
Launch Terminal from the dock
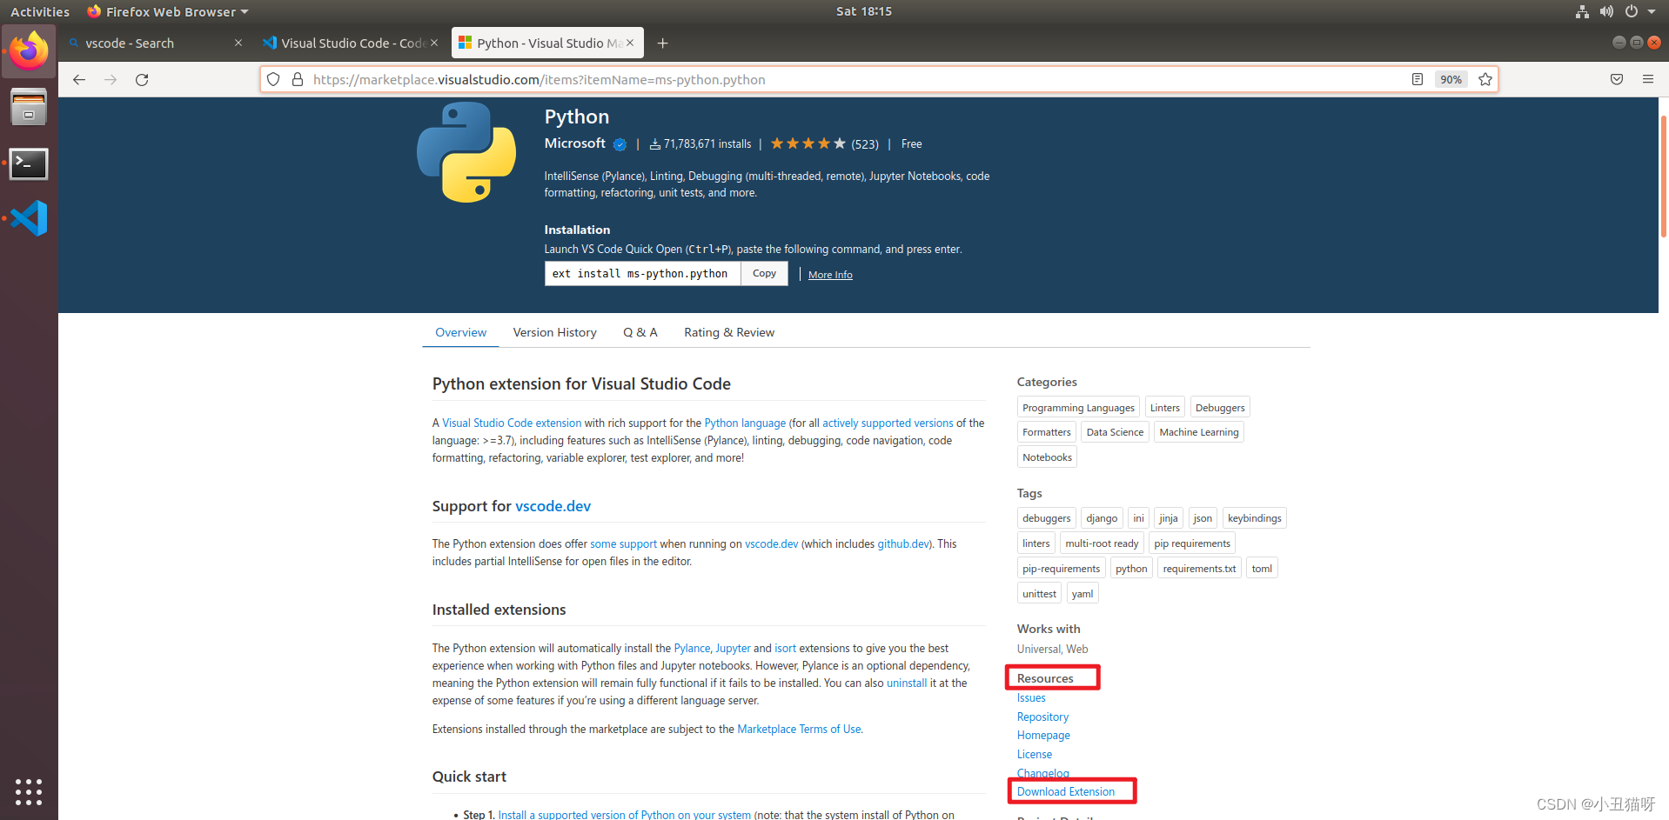pos(29,163)
